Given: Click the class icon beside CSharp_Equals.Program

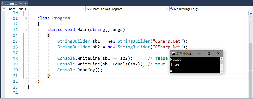Looking at the screenshot, I should tap(88, 9).
